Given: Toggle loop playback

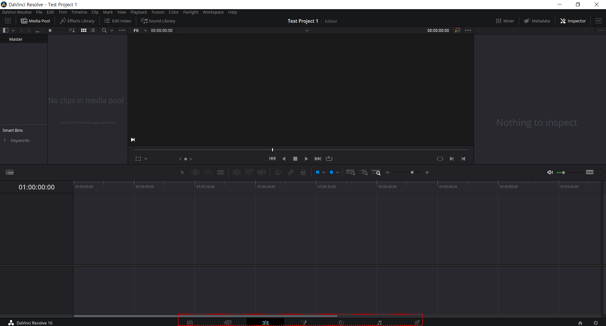Looking at the screenshot, I should (329, 159).
